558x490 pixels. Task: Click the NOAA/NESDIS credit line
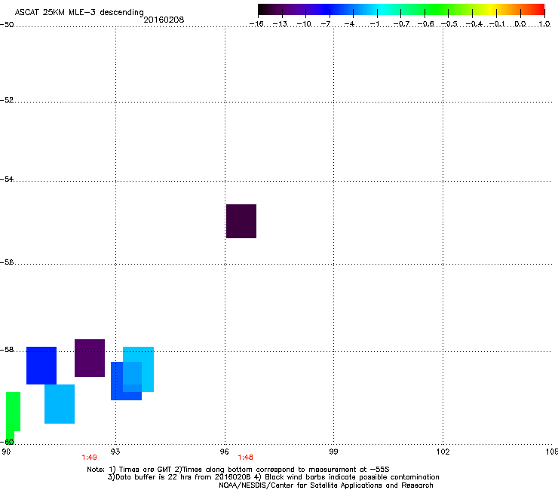pyautogui.click(x=326, y=485)
